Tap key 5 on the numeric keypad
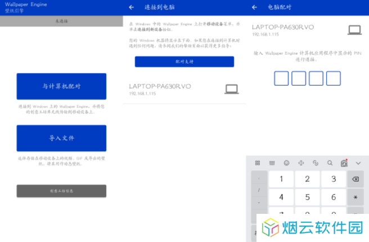Screen dimensions: 369x242 tap(307, 198)
